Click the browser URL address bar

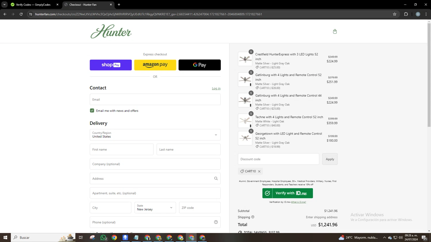(212, 14)
